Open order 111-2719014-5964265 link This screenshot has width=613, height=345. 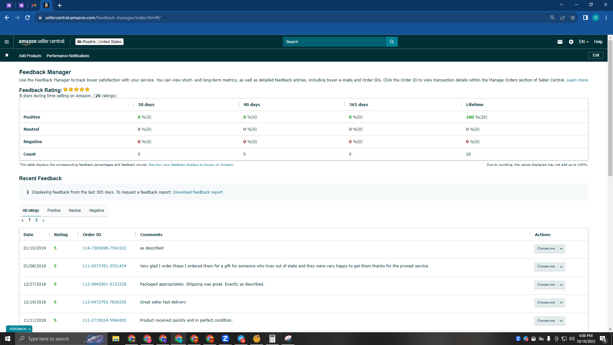pyautogui.click(x=104, y=320)
